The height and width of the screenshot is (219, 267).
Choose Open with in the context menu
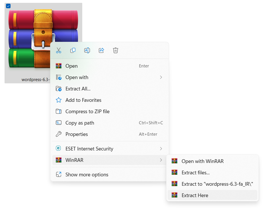click(x=110, y=77)
